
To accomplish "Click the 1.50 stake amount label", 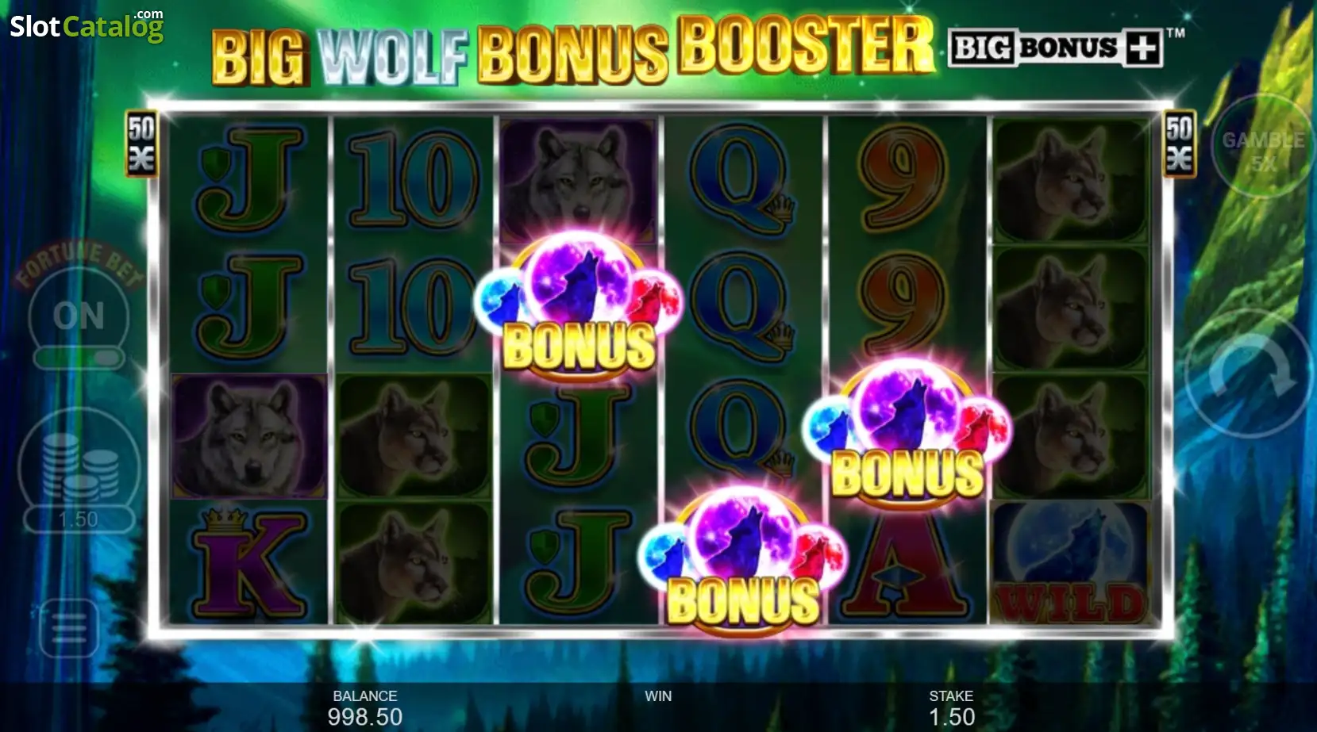I will pos(79,520).
